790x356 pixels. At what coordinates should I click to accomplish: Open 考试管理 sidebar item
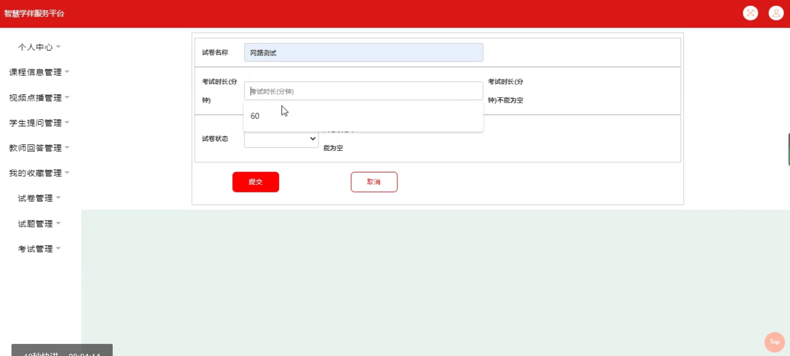coord(35,248)
